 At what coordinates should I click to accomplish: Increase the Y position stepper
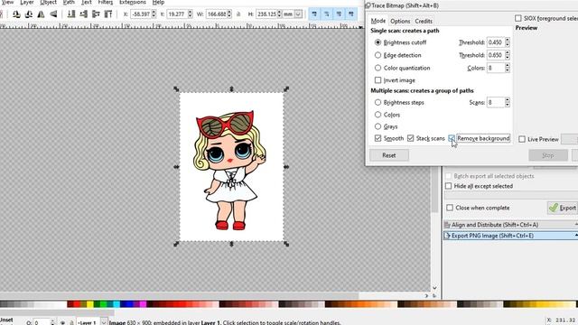pos(191,12)
